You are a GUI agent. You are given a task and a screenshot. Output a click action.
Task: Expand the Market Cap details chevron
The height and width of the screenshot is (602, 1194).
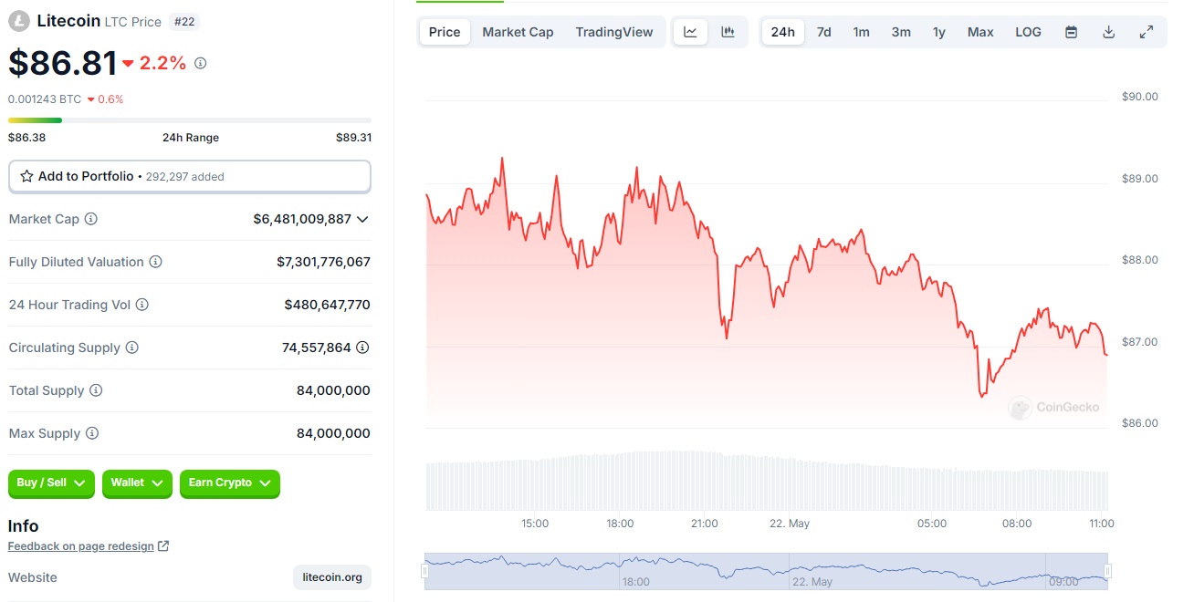pyautogui.click(x=362, y=219)
